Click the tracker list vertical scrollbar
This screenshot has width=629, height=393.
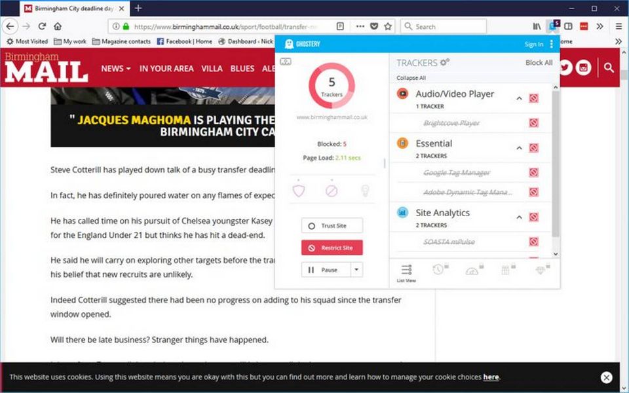click(556, 164)
